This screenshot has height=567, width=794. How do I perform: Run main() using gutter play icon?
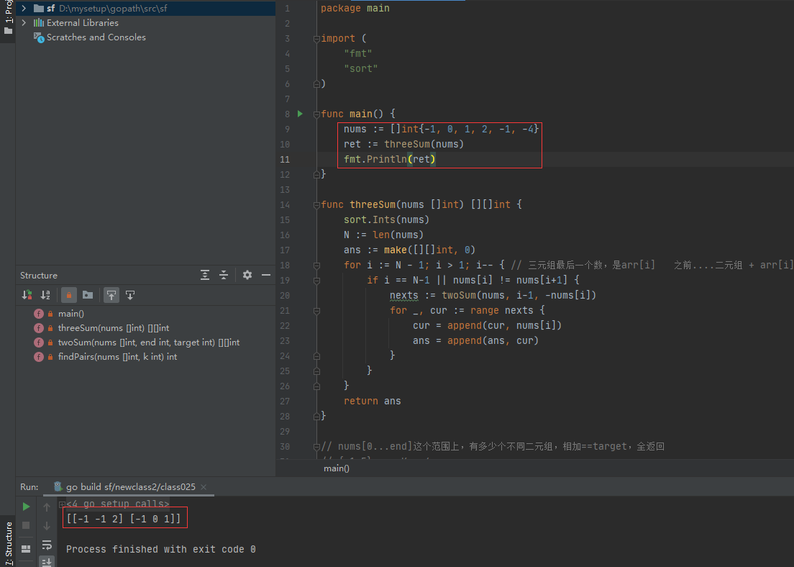click(x=301, y=114)
